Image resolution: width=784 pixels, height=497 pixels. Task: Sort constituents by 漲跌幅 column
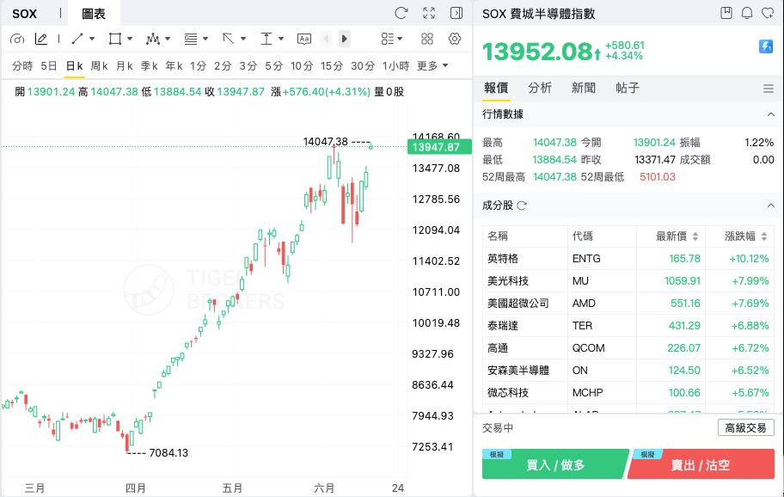click(746, 236)
